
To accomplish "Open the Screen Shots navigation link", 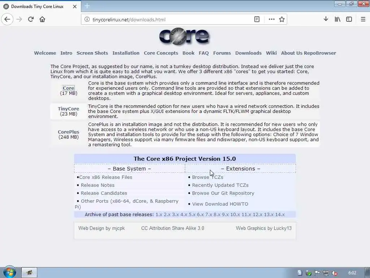I will [x=92, y=53].
